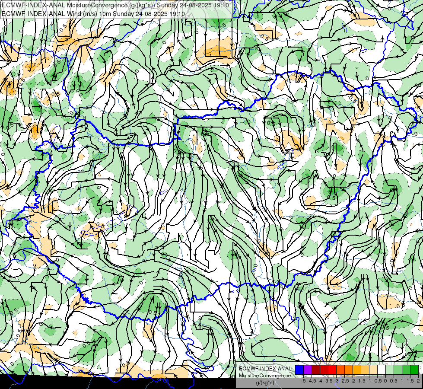The image size is (423, 389).
Task: Click the '2' value at legend scale end
Action: [x=418, y=381]
